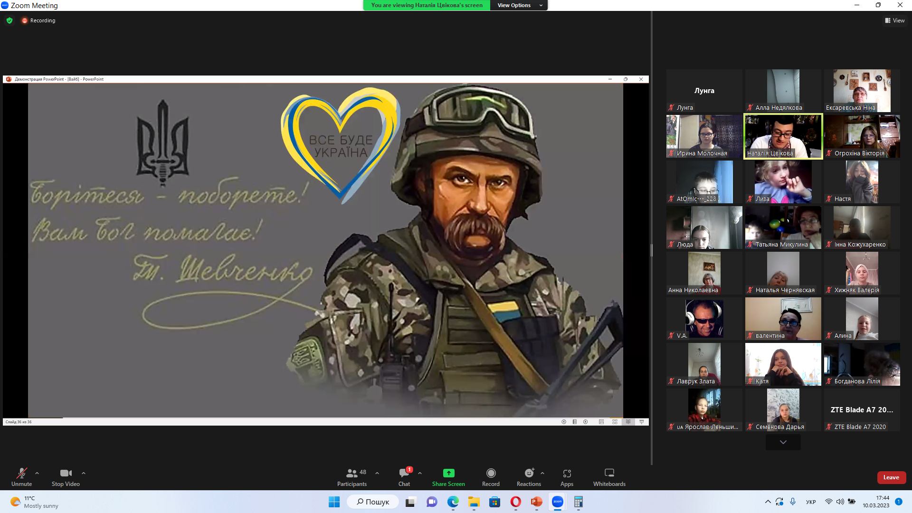912x513 pixels.
Task: Go to previous slide in PowerPoint bar
Action: pyautogui.click(x=564, y=422)
